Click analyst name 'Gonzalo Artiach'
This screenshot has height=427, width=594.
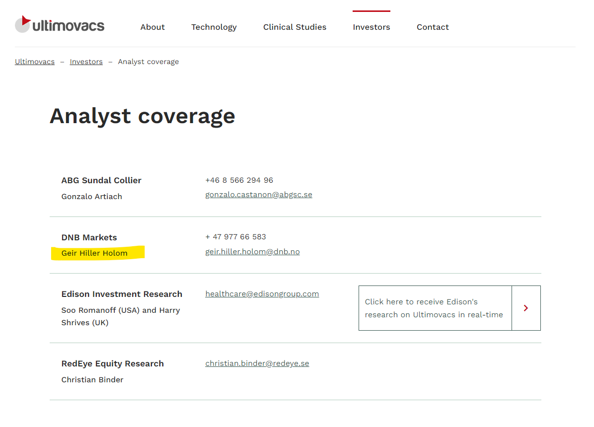(92, 197)
